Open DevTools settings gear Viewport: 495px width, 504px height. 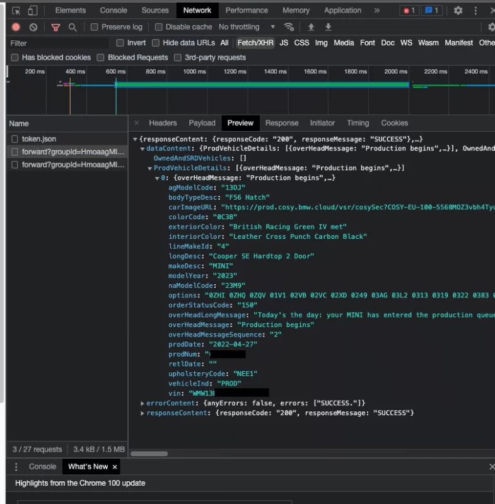pos(458,11)
